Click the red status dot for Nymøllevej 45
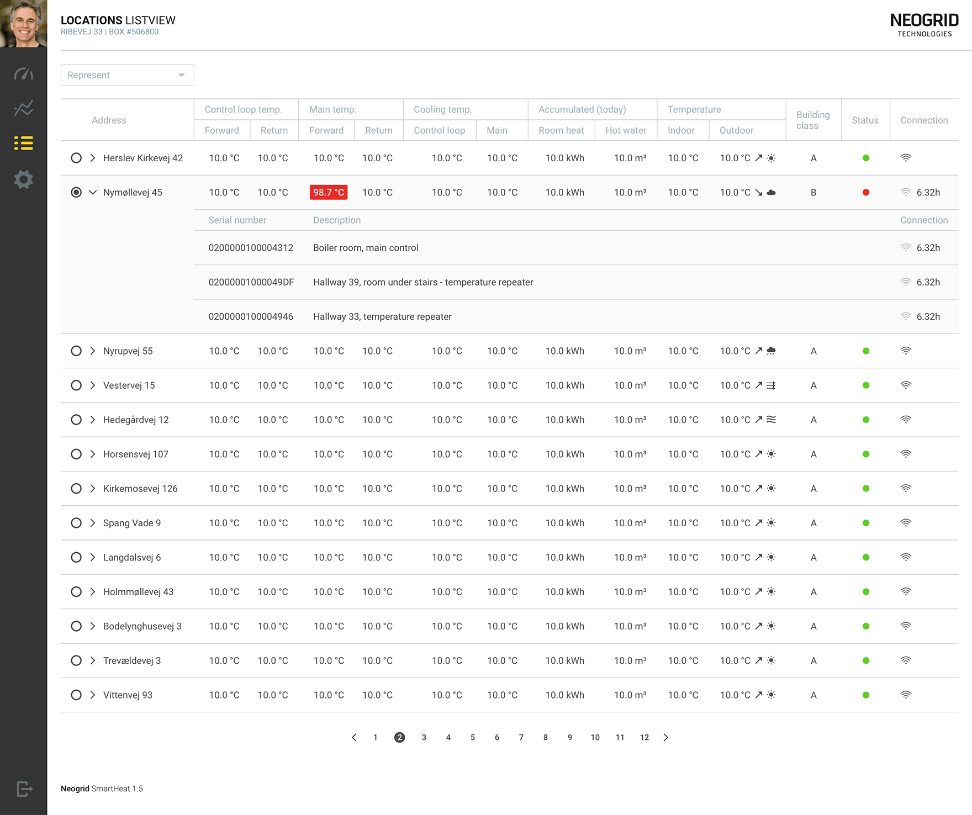This screenshot has height=815, width=972. click(x=865, y=192)
